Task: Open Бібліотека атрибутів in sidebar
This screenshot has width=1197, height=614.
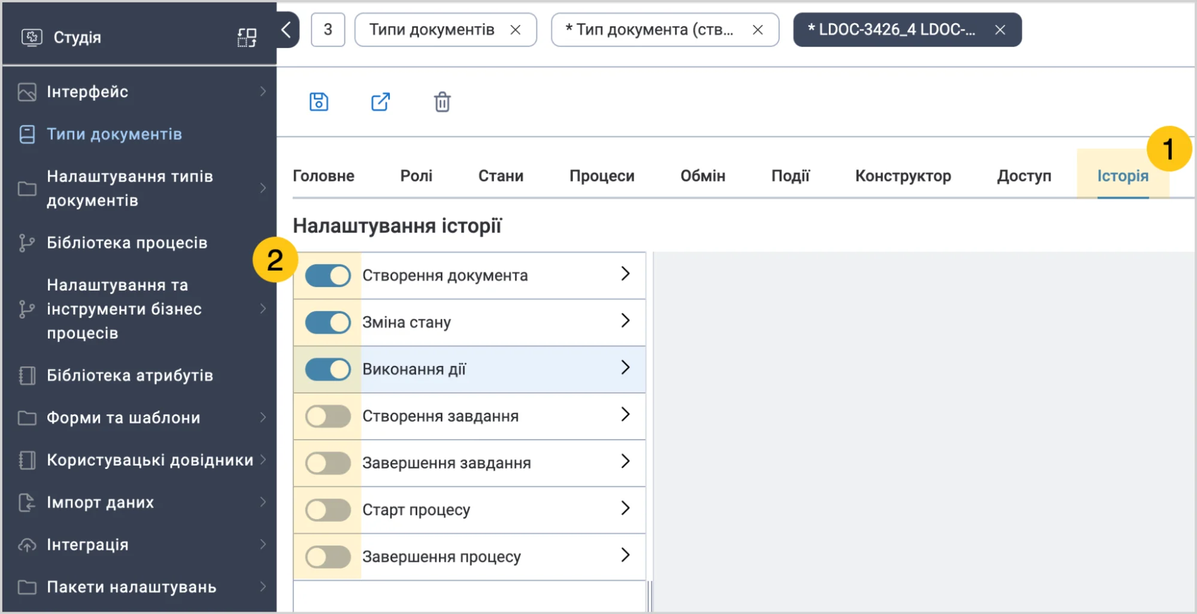Action: [130, 376]
